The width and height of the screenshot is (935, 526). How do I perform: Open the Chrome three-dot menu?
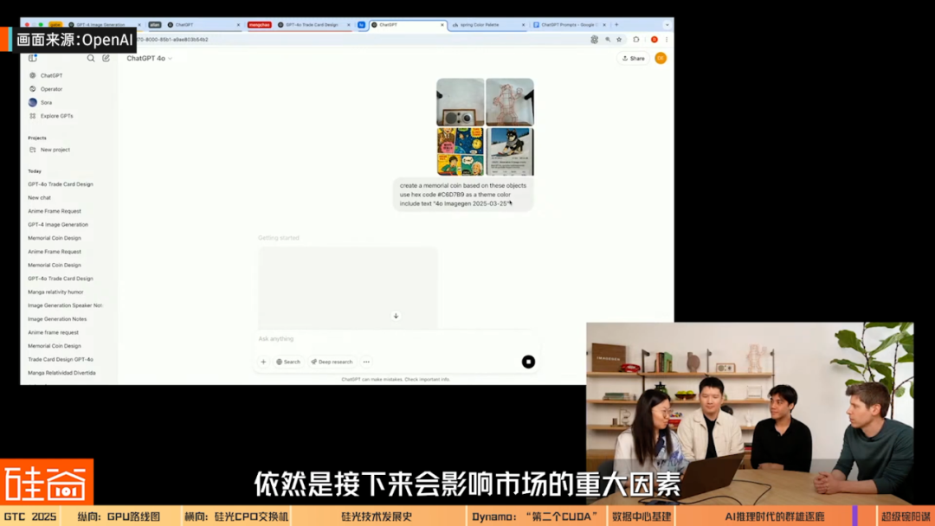(667, 39)
